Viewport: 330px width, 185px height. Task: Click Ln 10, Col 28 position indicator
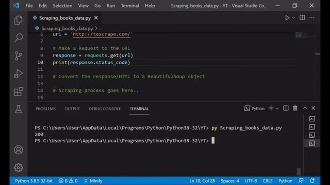coord(202,181)
